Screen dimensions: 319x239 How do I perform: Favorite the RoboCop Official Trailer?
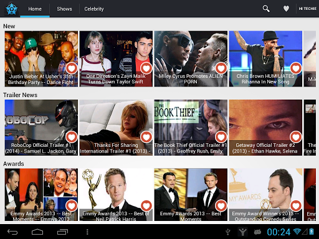(72, 137)
